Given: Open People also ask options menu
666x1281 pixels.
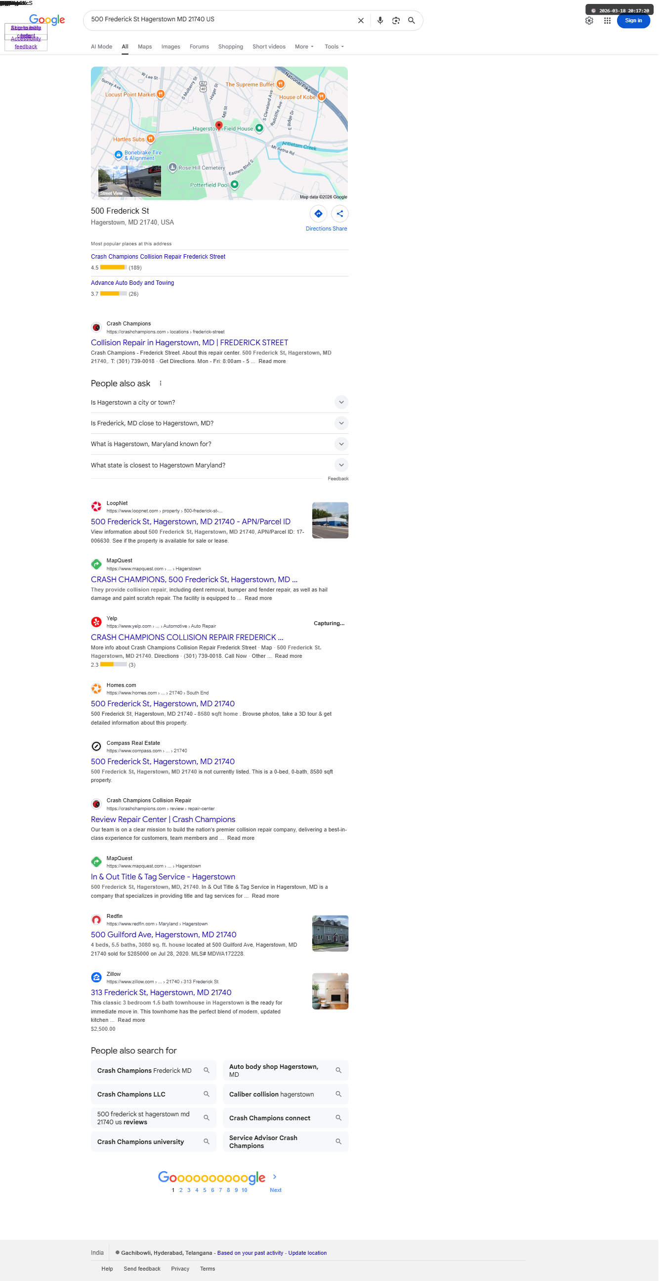Looking at the screenshot, I should [162, 387].
